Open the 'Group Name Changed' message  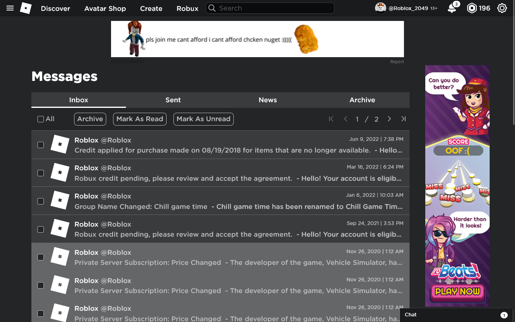(x=220, y=201)
